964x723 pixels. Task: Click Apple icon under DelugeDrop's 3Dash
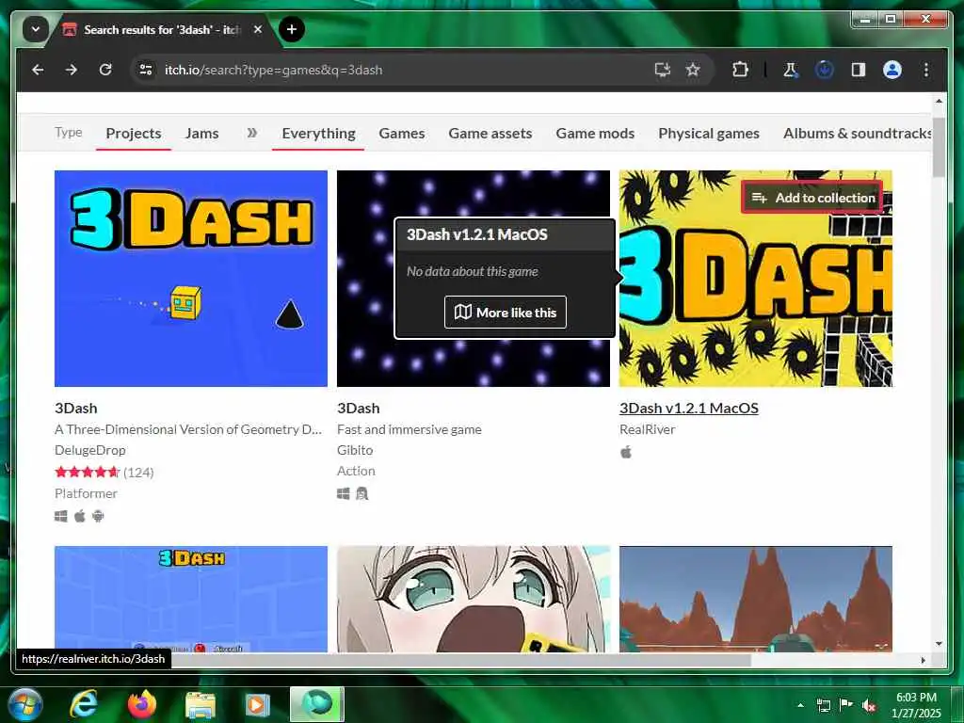click(x=80, y=516)
